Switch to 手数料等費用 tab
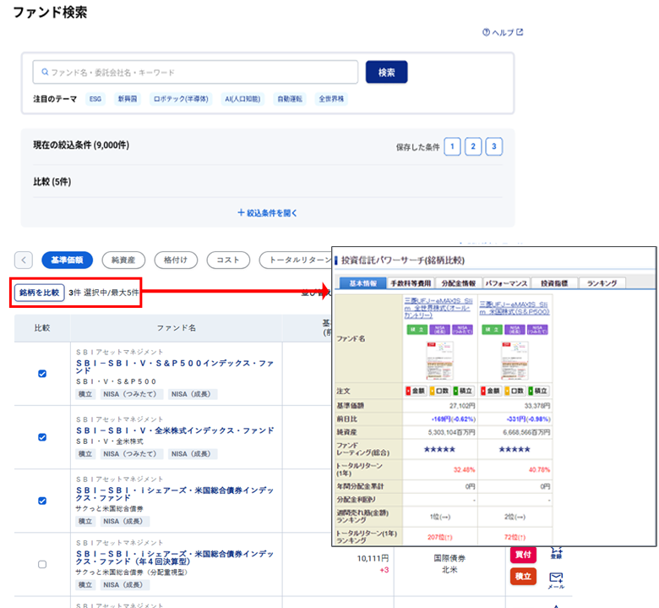The image size is (659, 608). point(411,283)
